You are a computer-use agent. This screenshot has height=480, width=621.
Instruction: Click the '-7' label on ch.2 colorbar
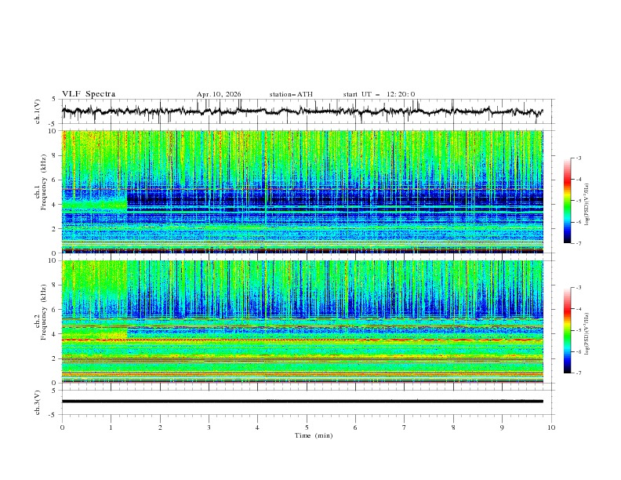pyautogui.click(x=578, y=373)
